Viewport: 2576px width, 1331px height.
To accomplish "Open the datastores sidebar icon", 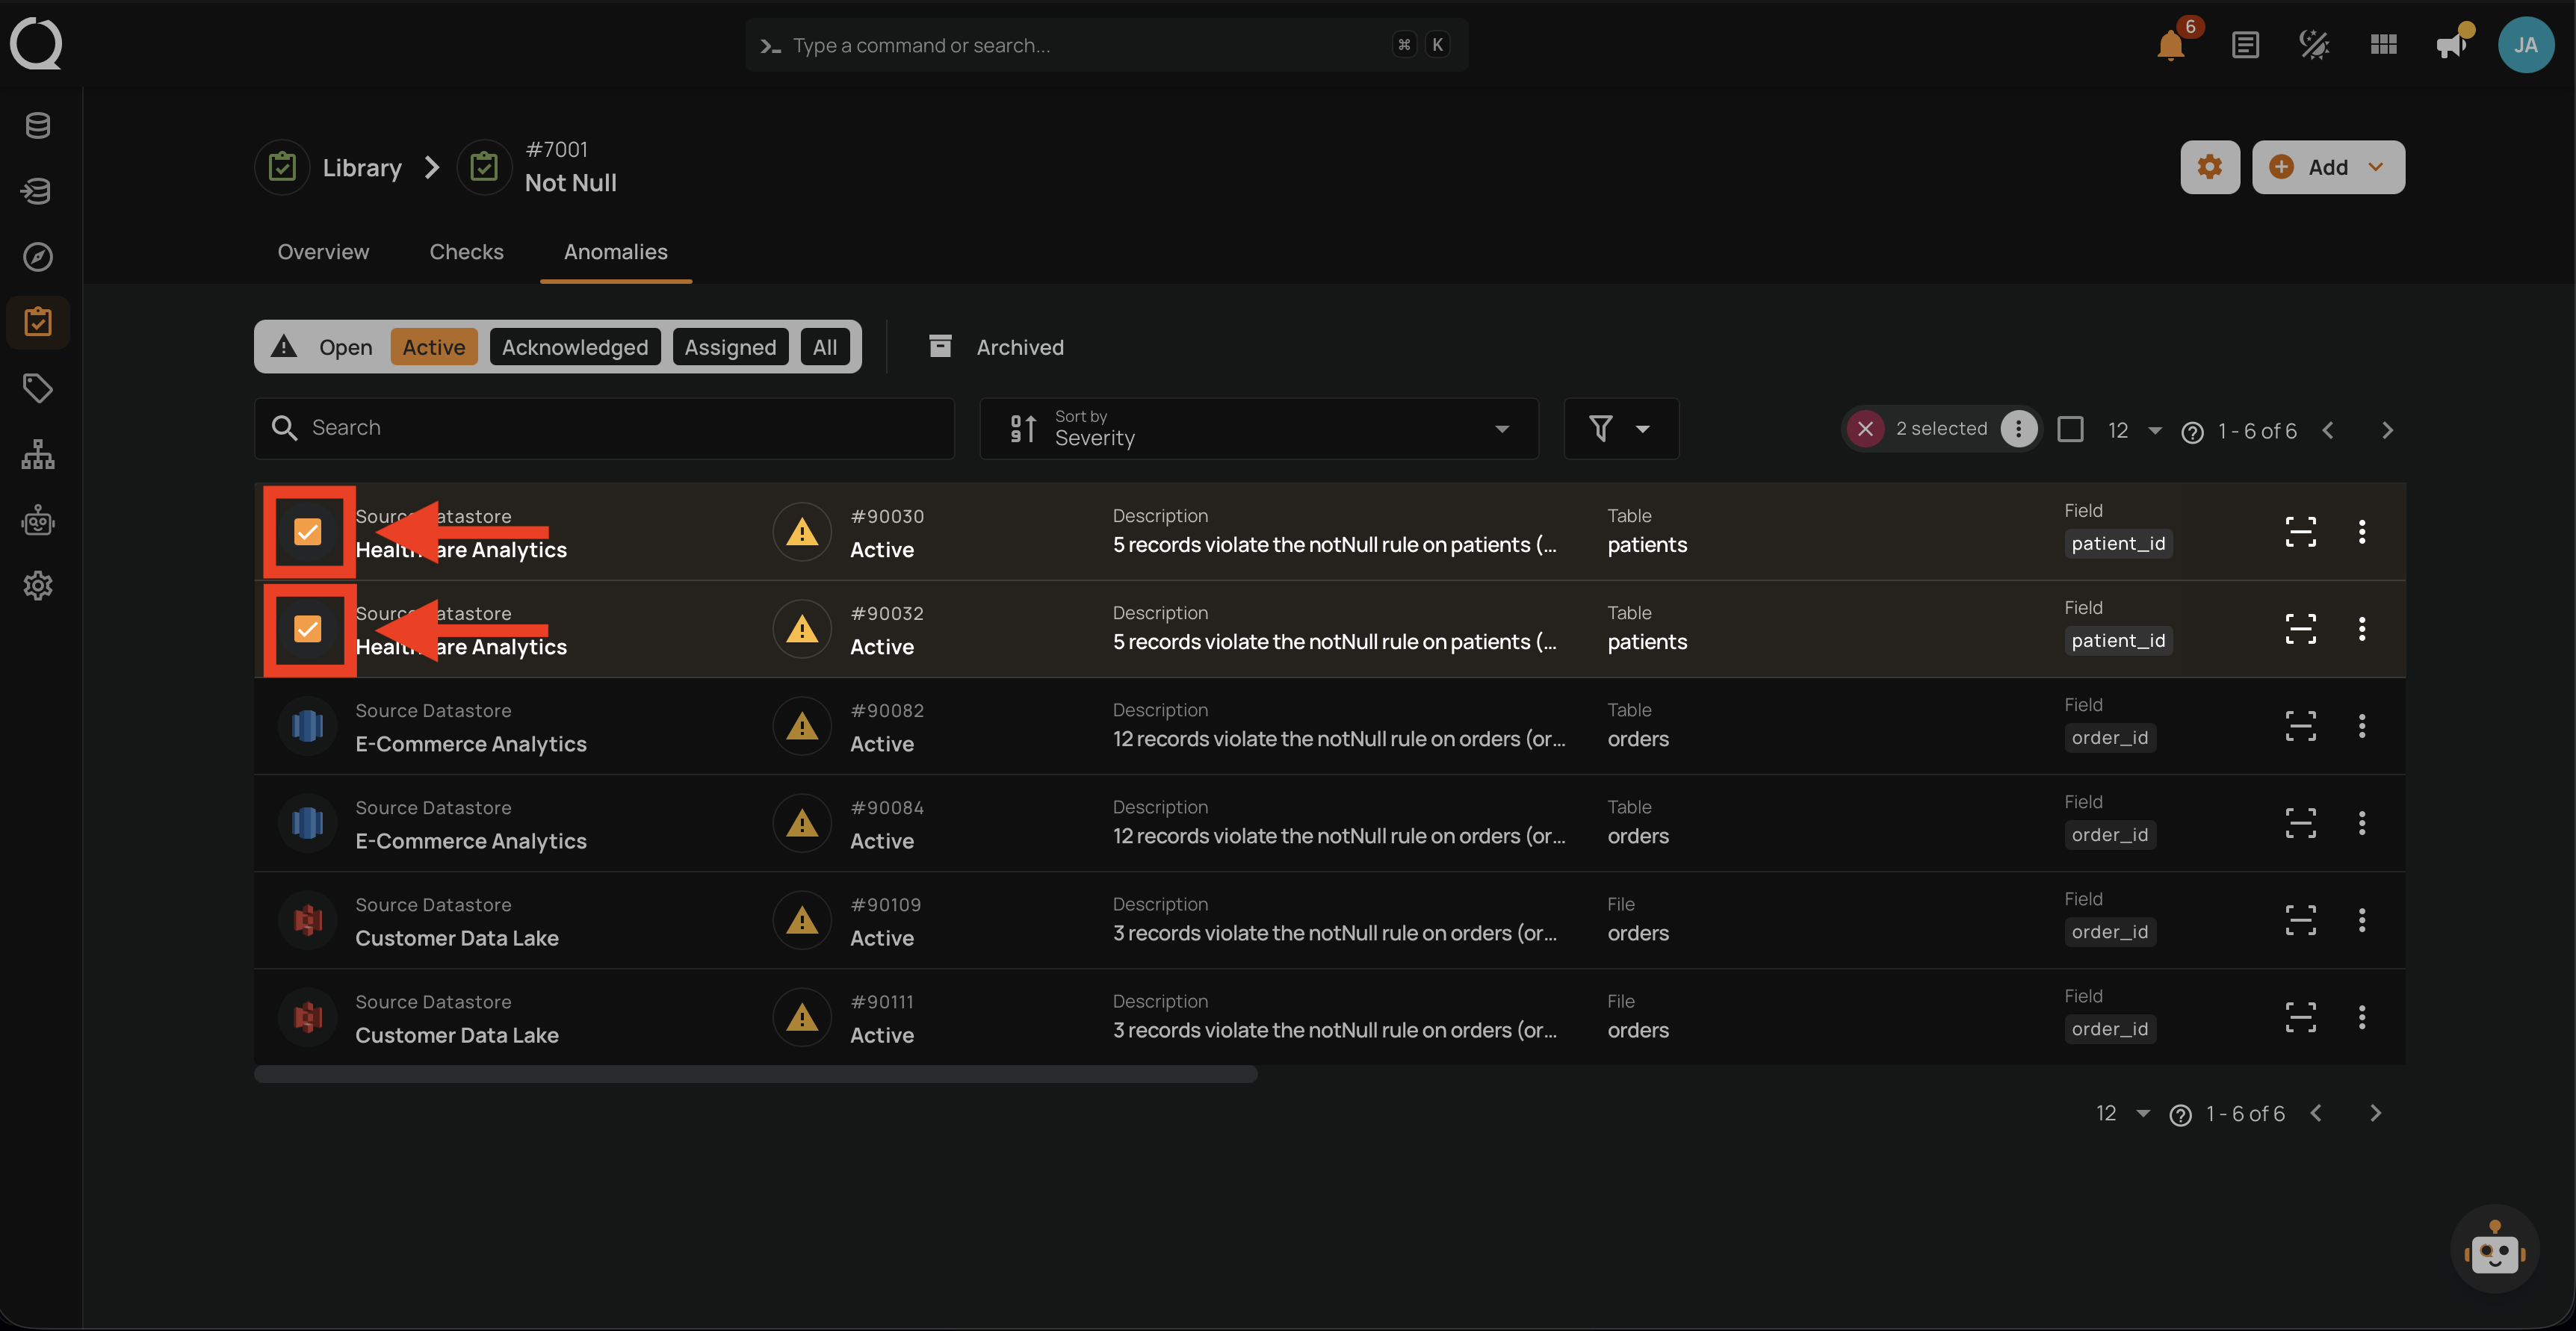I will [x=38, y=126].
